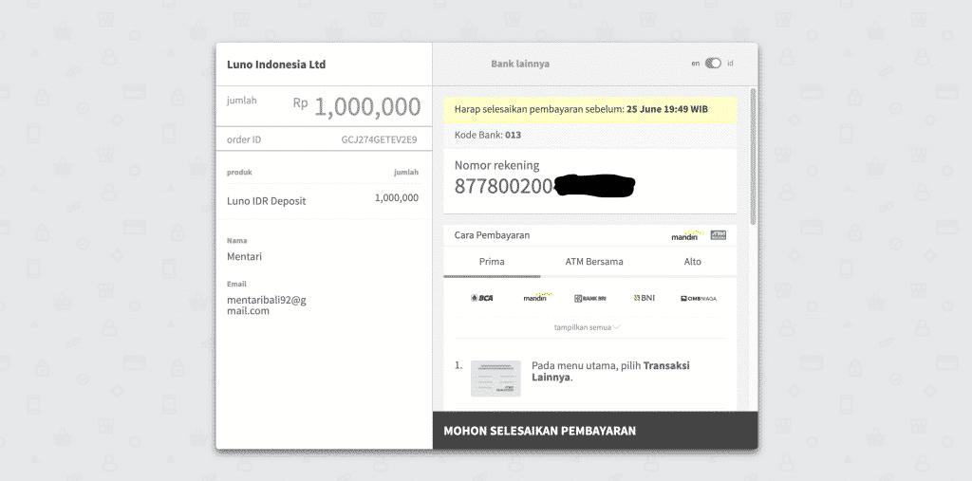Pick the BNI bank logo
972x481 pixels.
[x=644, y=298]
